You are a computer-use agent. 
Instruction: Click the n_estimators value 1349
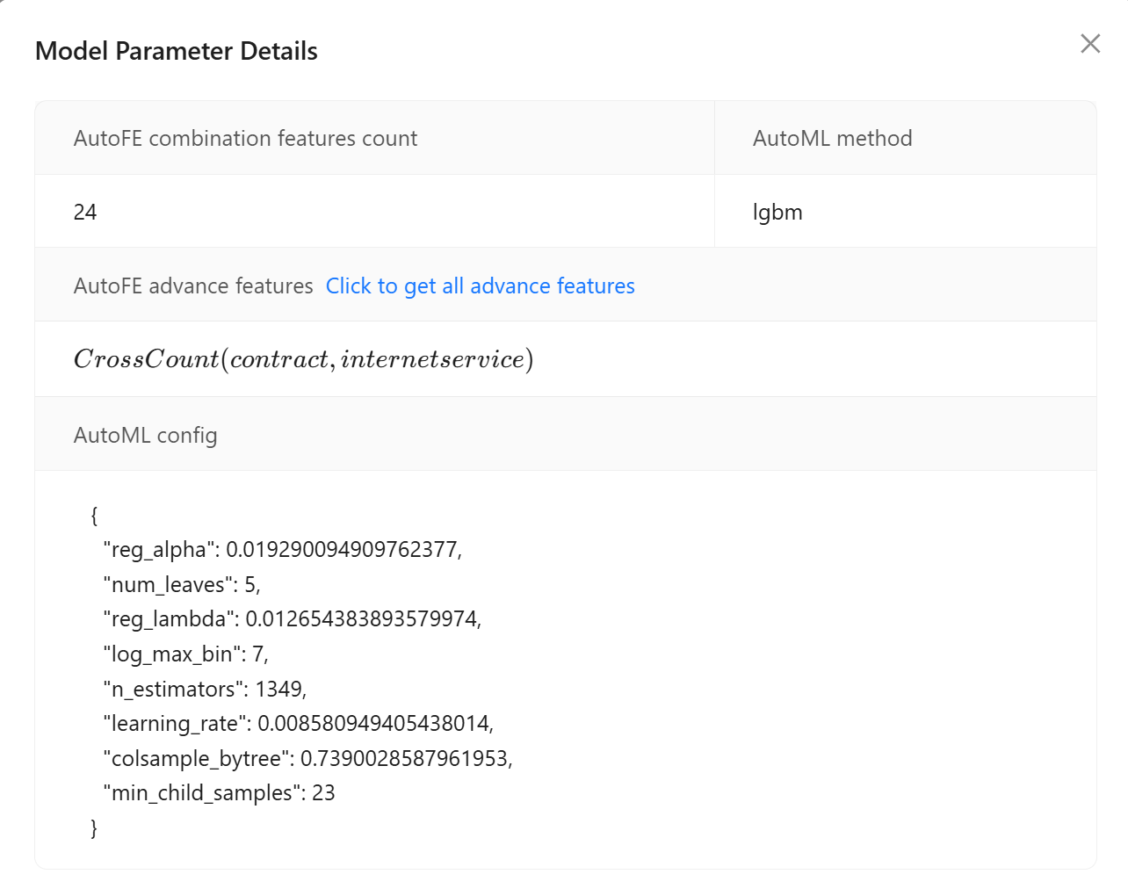pyautogui.click(x=279, y=690)
